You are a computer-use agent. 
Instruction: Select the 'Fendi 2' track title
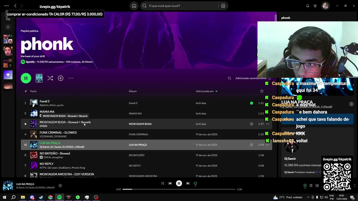(x=44, y=101)
